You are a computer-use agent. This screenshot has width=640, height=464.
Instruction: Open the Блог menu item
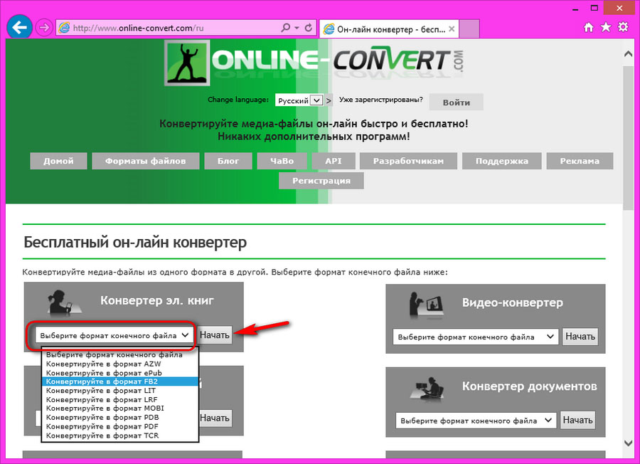pos(228,161)
